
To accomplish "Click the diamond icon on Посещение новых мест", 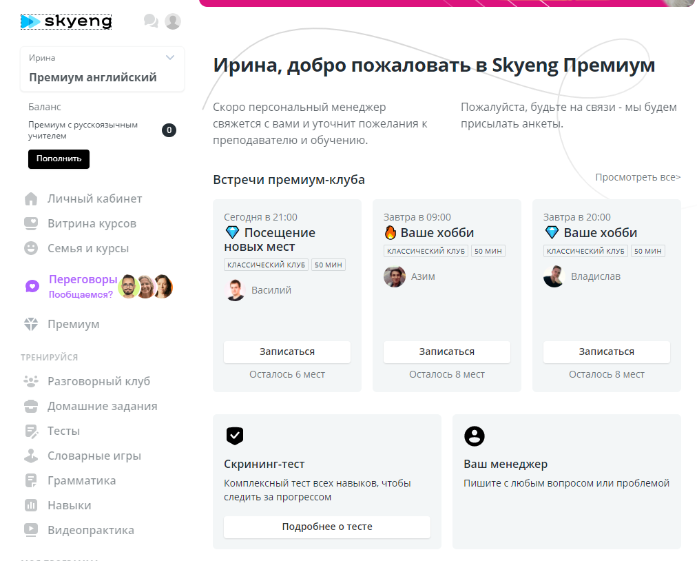I will (x=232, y=232).
